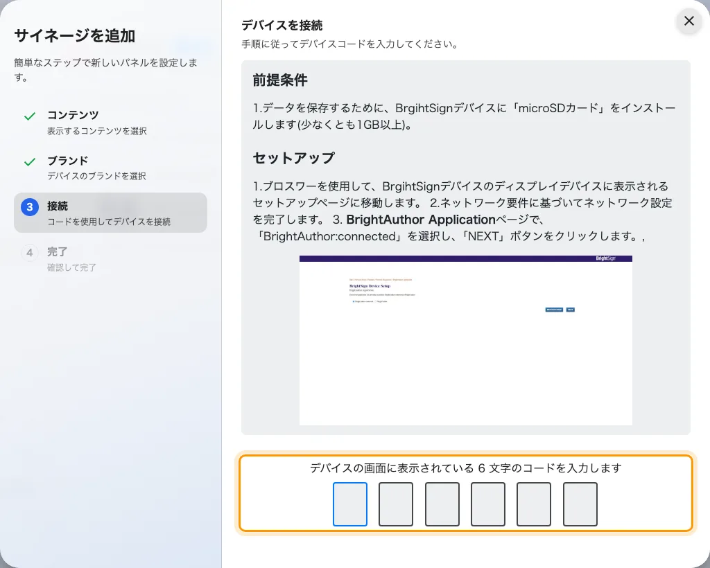The height and width of the screenshot is (568, 710).
Task: Open the BrightSign setup screenshot thumbnail
Action: [465, 340]
